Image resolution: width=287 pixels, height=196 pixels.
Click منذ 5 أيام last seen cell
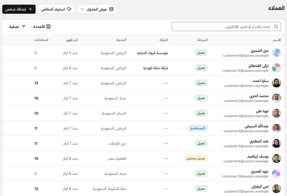click(70, 53)
